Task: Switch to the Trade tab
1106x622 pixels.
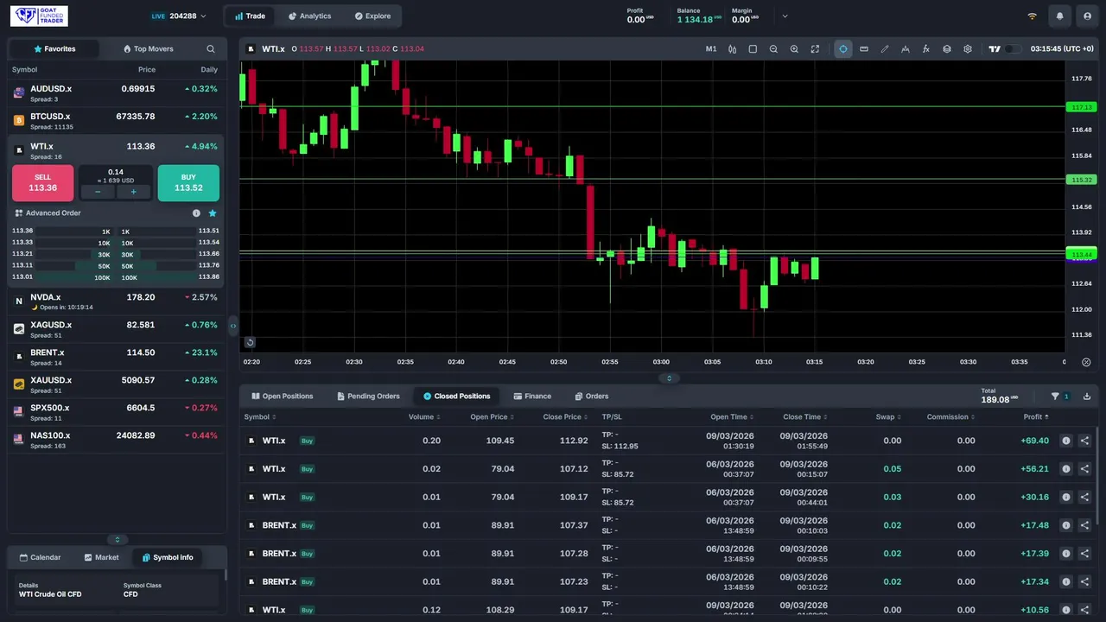Action: click(250, 16)
